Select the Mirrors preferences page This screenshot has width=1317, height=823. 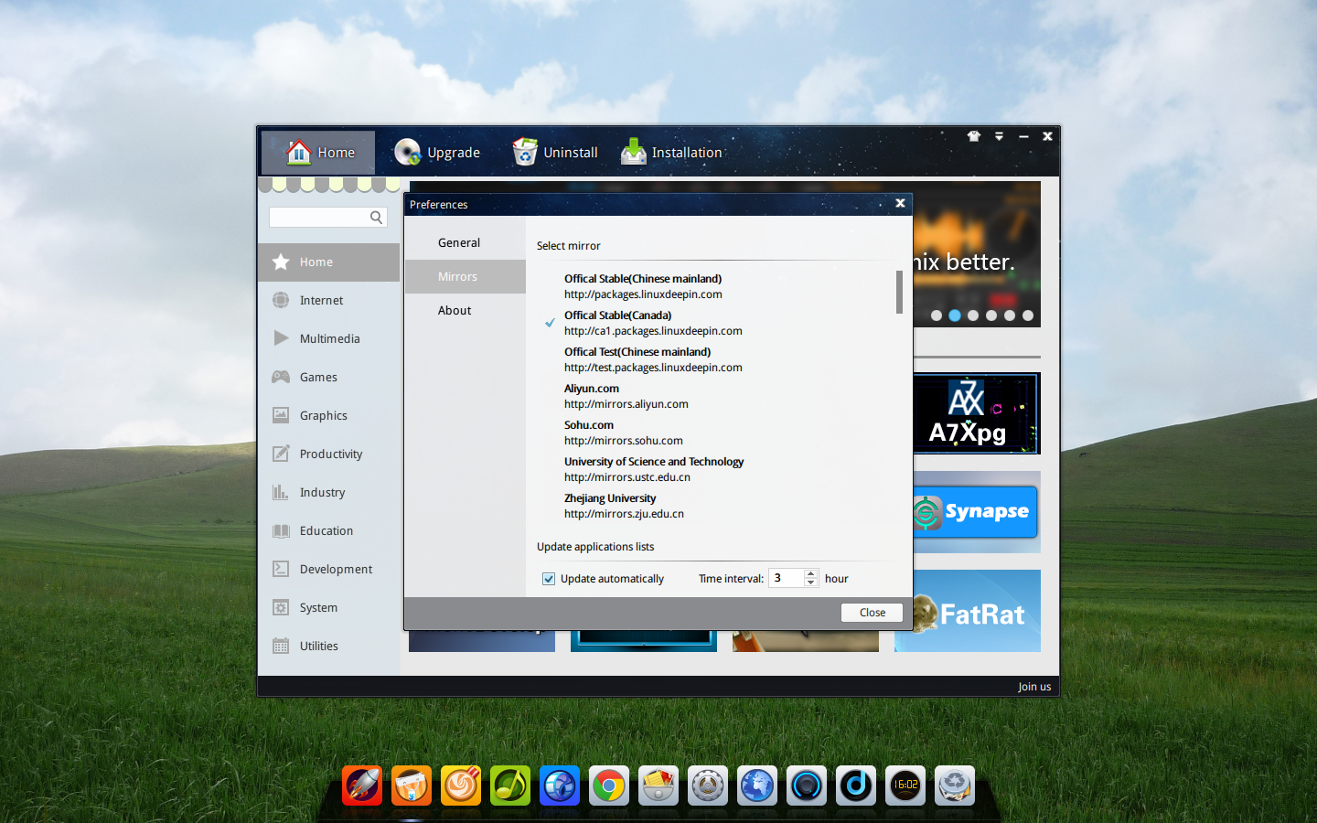466,276
